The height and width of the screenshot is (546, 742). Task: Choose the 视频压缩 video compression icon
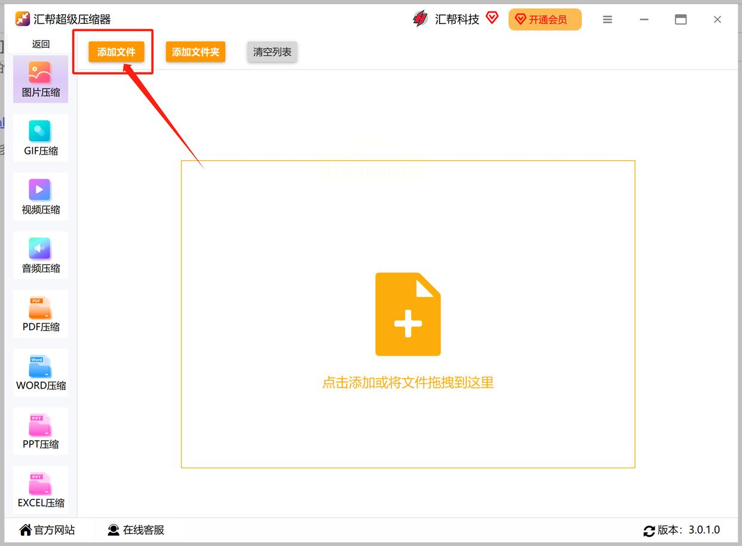point(40,190)
